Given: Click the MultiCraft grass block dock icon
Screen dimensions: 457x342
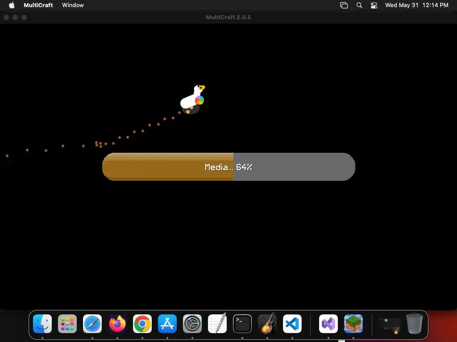Looking at the screenshot, I should click(353, 324).
